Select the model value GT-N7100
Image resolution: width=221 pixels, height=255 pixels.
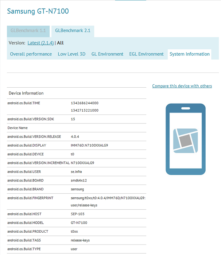[79, 223]
